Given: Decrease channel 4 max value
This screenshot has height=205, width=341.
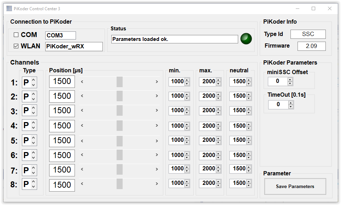Looking at the screenshot, I should click(218, 128).
